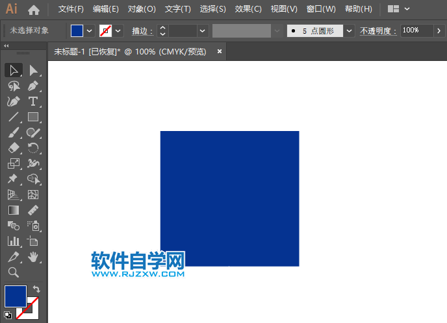Click the 5 点圆形 brush definition box
The image size is (447, 323).
[x=315, y=30]
